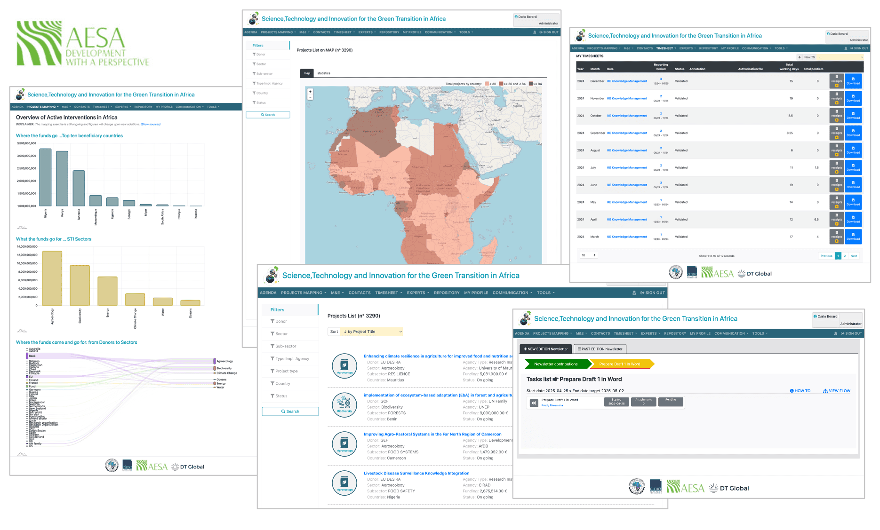Open the timesheet rows-per-page selector
880x530 pixels.
[x=588, y=255]
